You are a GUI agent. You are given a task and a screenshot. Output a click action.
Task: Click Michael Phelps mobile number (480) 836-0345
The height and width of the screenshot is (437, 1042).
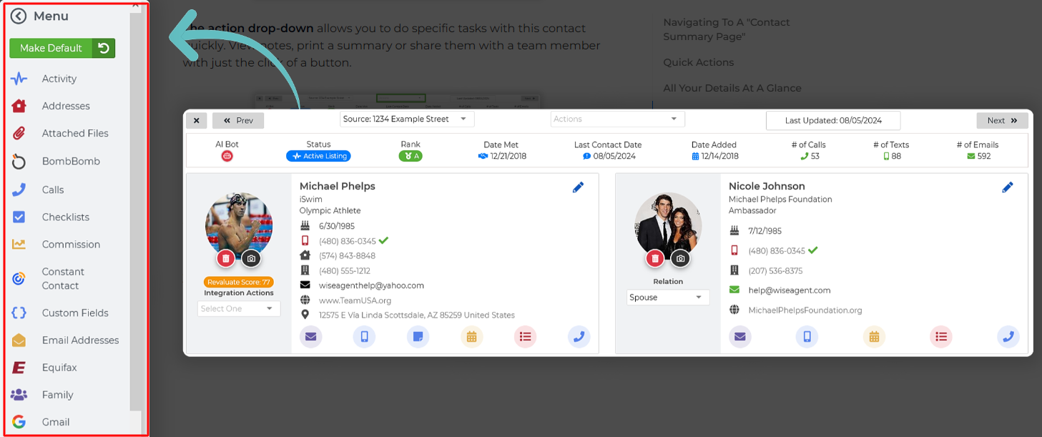tap(348, 241)
